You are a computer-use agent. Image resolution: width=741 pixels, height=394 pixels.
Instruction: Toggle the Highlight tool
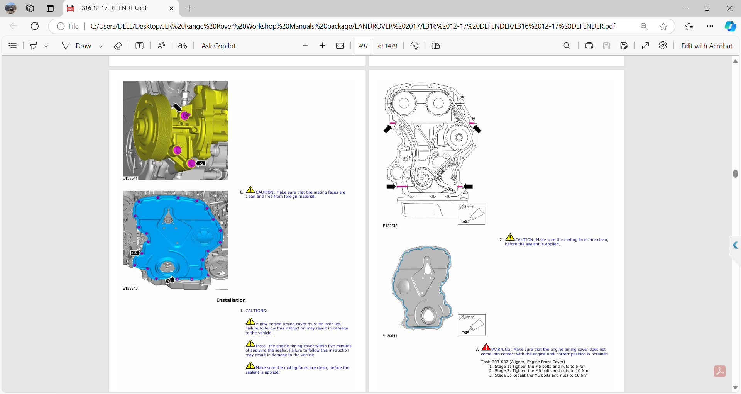tap(34, 46)
